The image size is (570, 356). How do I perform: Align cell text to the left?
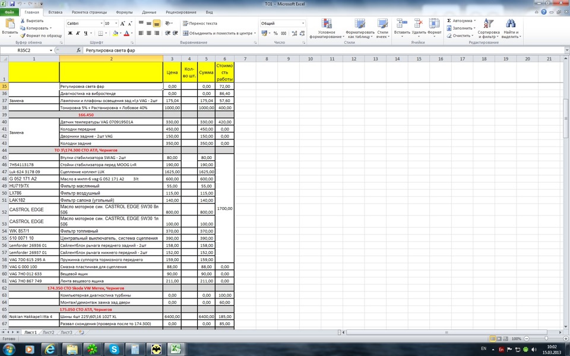click(141, 33)
